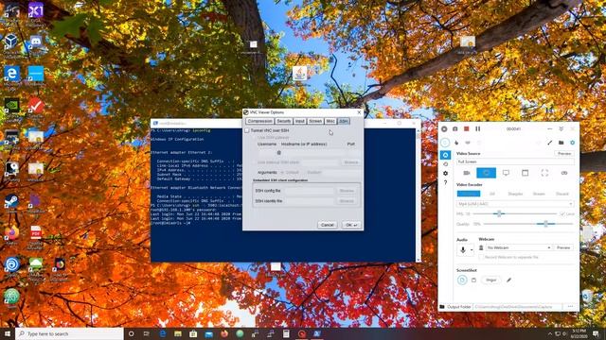Screen dimensions: 606x340
Task: Switch to Screen tab in VNC options
Action: [x=315, y=121]
